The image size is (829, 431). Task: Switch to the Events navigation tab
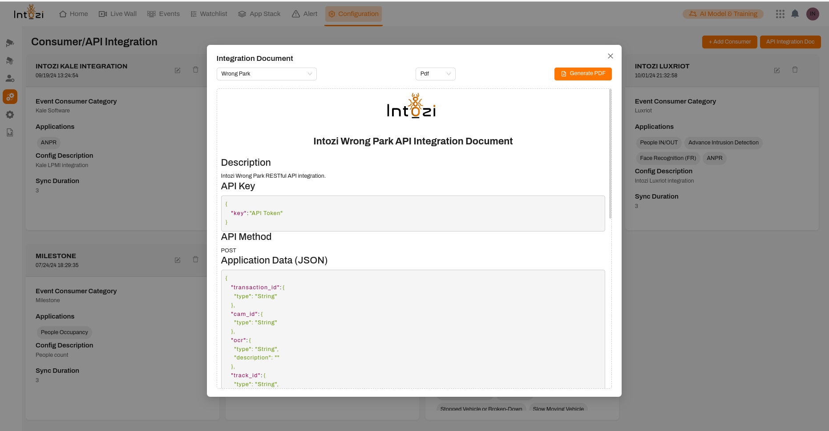163,14
